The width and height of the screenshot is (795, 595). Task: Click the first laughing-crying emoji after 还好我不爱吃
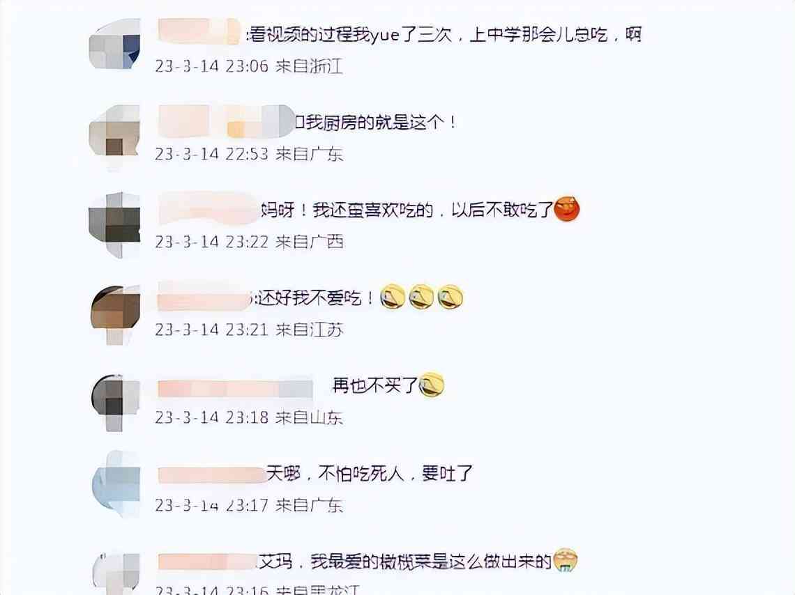coord(393,297)
